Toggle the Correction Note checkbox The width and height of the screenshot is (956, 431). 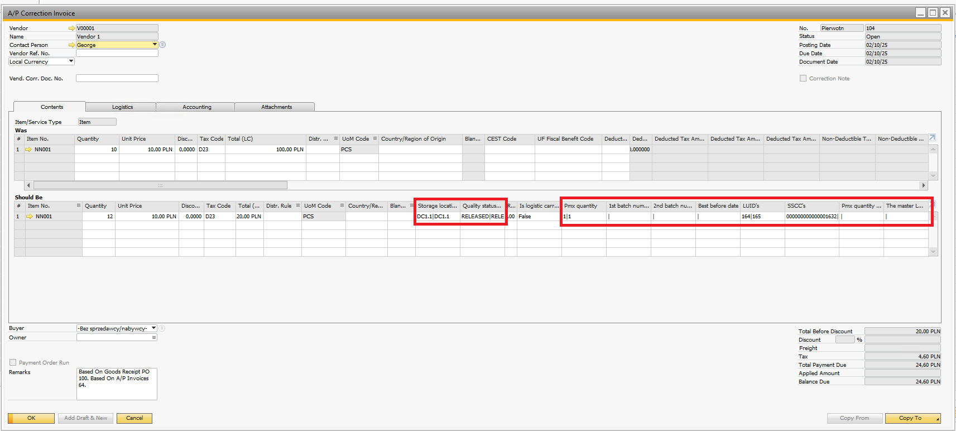point(803,79)
